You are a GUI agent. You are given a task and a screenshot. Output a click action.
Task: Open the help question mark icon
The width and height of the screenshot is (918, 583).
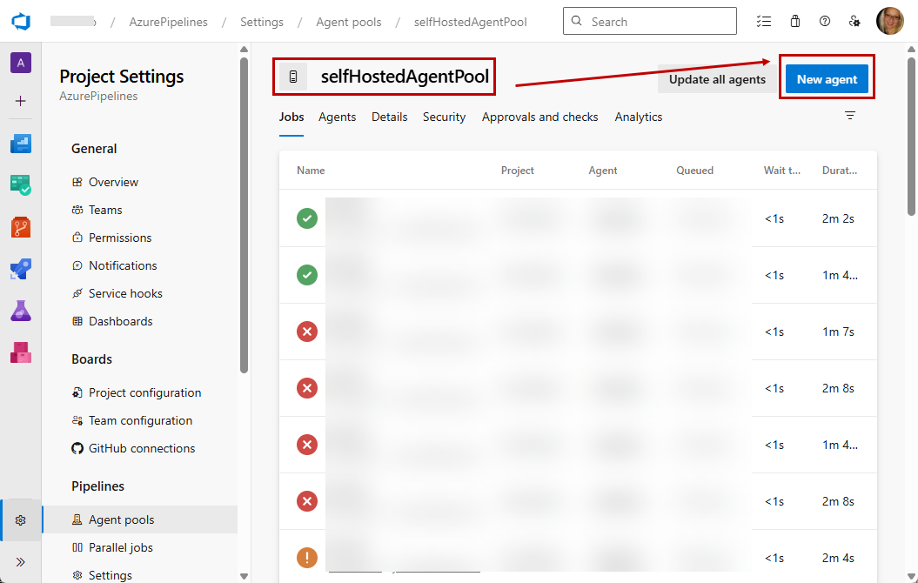click(825, 22)
